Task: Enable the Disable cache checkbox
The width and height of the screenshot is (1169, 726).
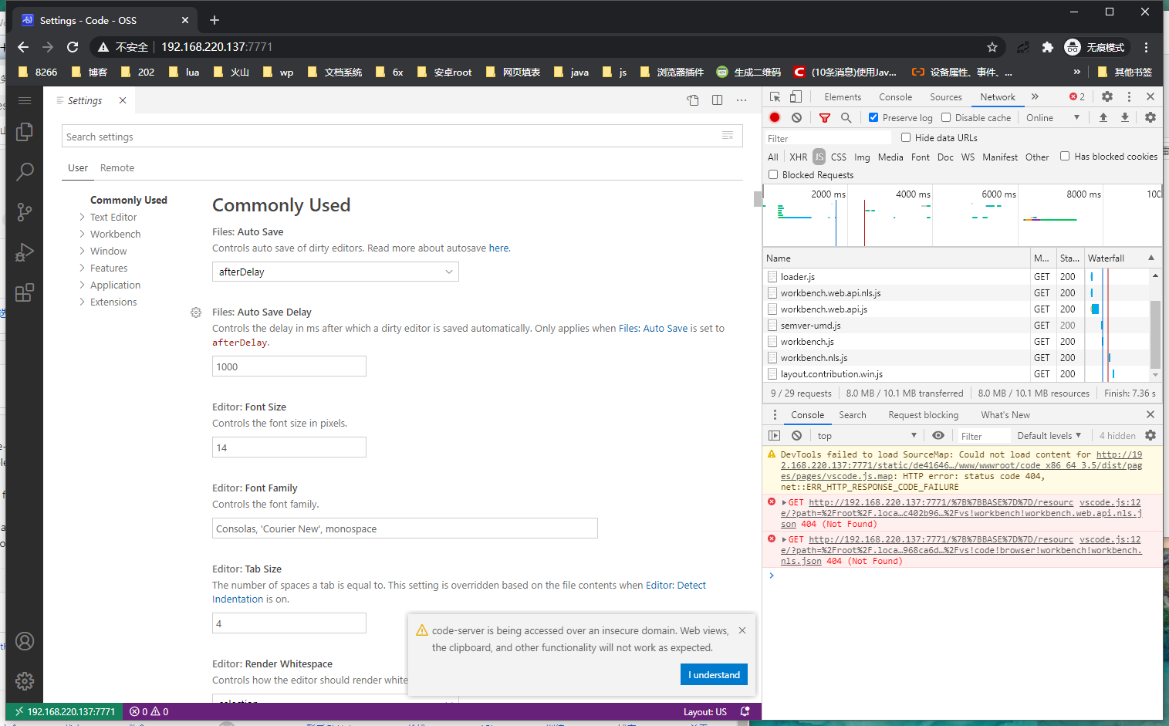Action: [946, 117]
